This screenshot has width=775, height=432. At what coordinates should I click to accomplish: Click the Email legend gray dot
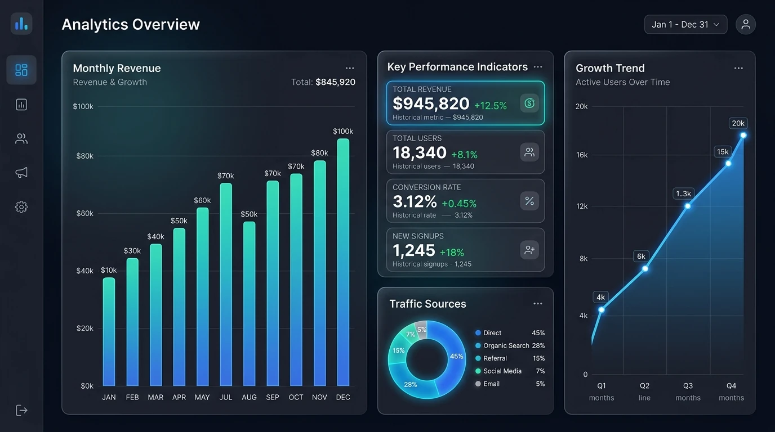(478, 384)
